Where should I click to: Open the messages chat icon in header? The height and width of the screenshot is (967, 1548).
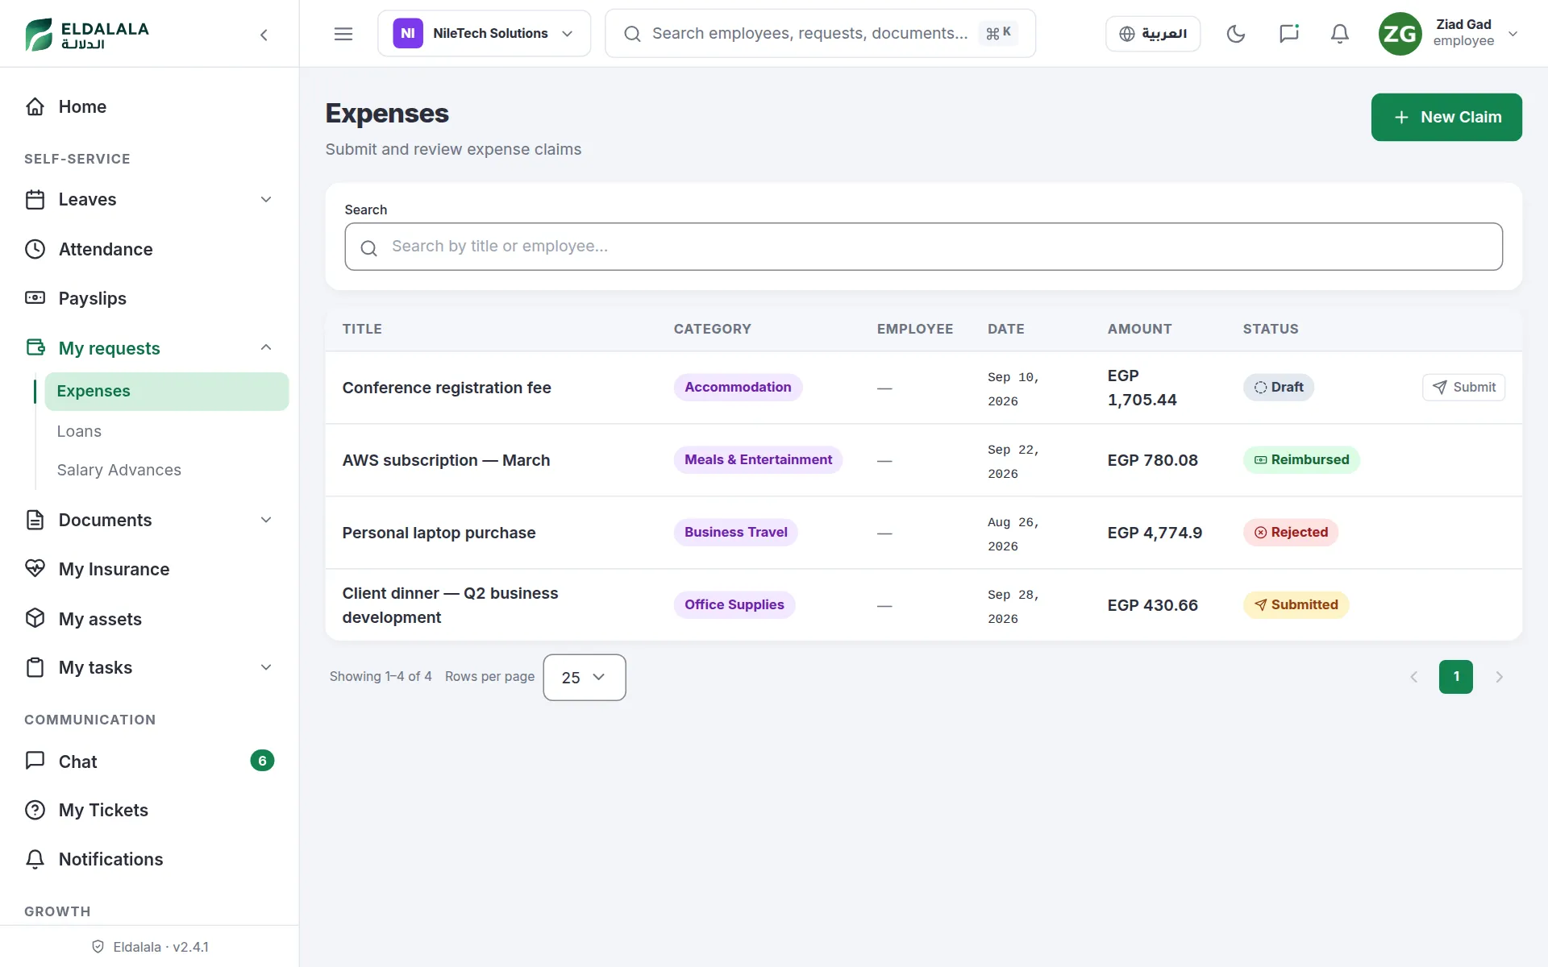pyautogui.click(x=1289, y=34)
